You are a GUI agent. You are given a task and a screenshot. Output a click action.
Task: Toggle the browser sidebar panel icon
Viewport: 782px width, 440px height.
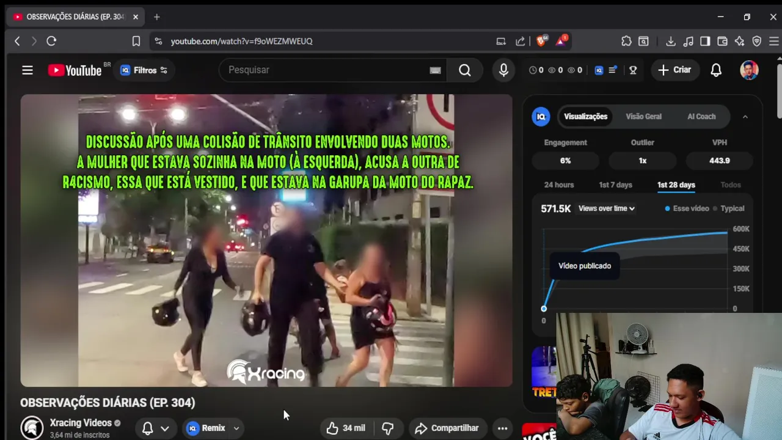tap(705, 41)
